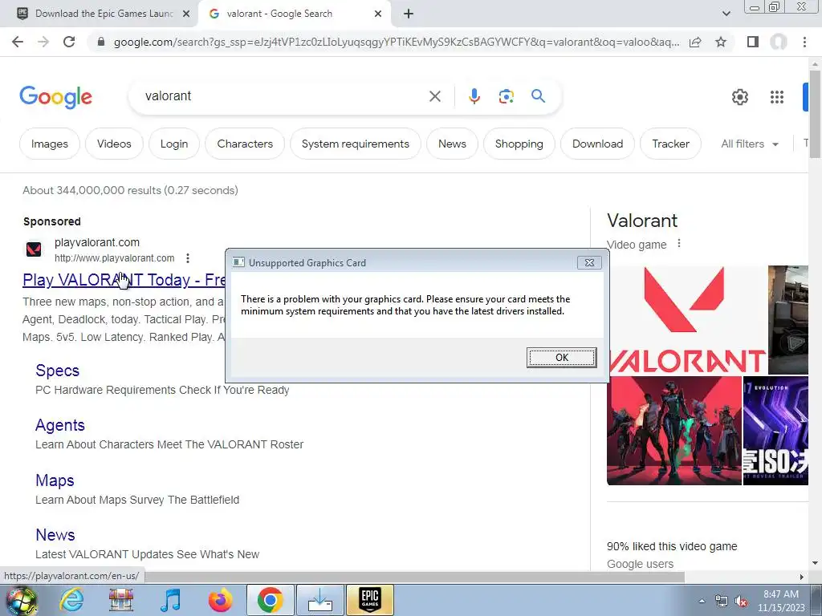Click the treasure chest taskbar icon
The image size is (822, 616).
click(121, 600)
